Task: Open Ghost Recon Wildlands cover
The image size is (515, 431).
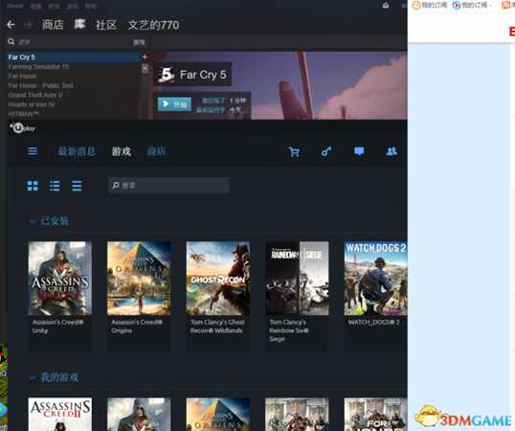Action: click(x=218, y=279)
